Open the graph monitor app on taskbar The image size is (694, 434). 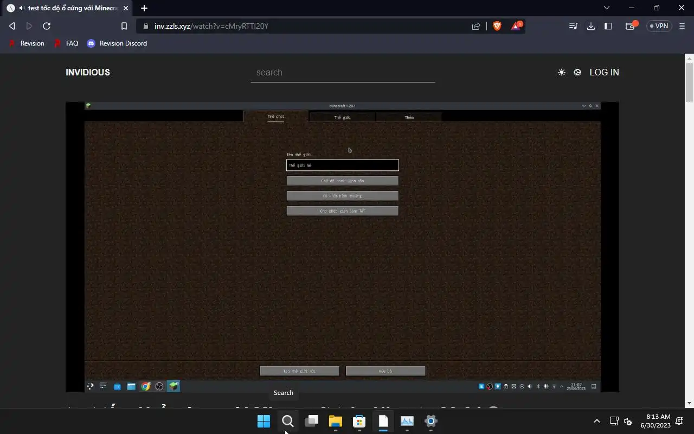[407, 421]
